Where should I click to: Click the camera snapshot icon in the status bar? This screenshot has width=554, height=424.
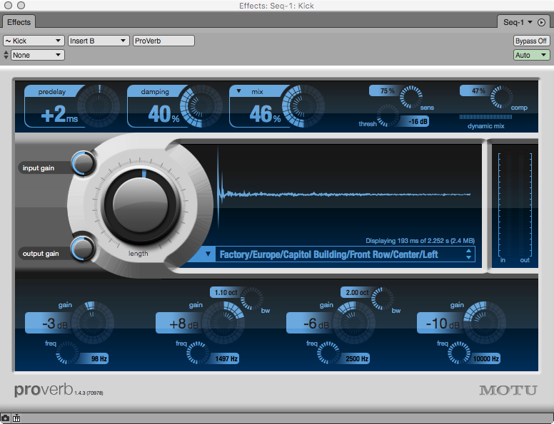click(x=5, y=418)
